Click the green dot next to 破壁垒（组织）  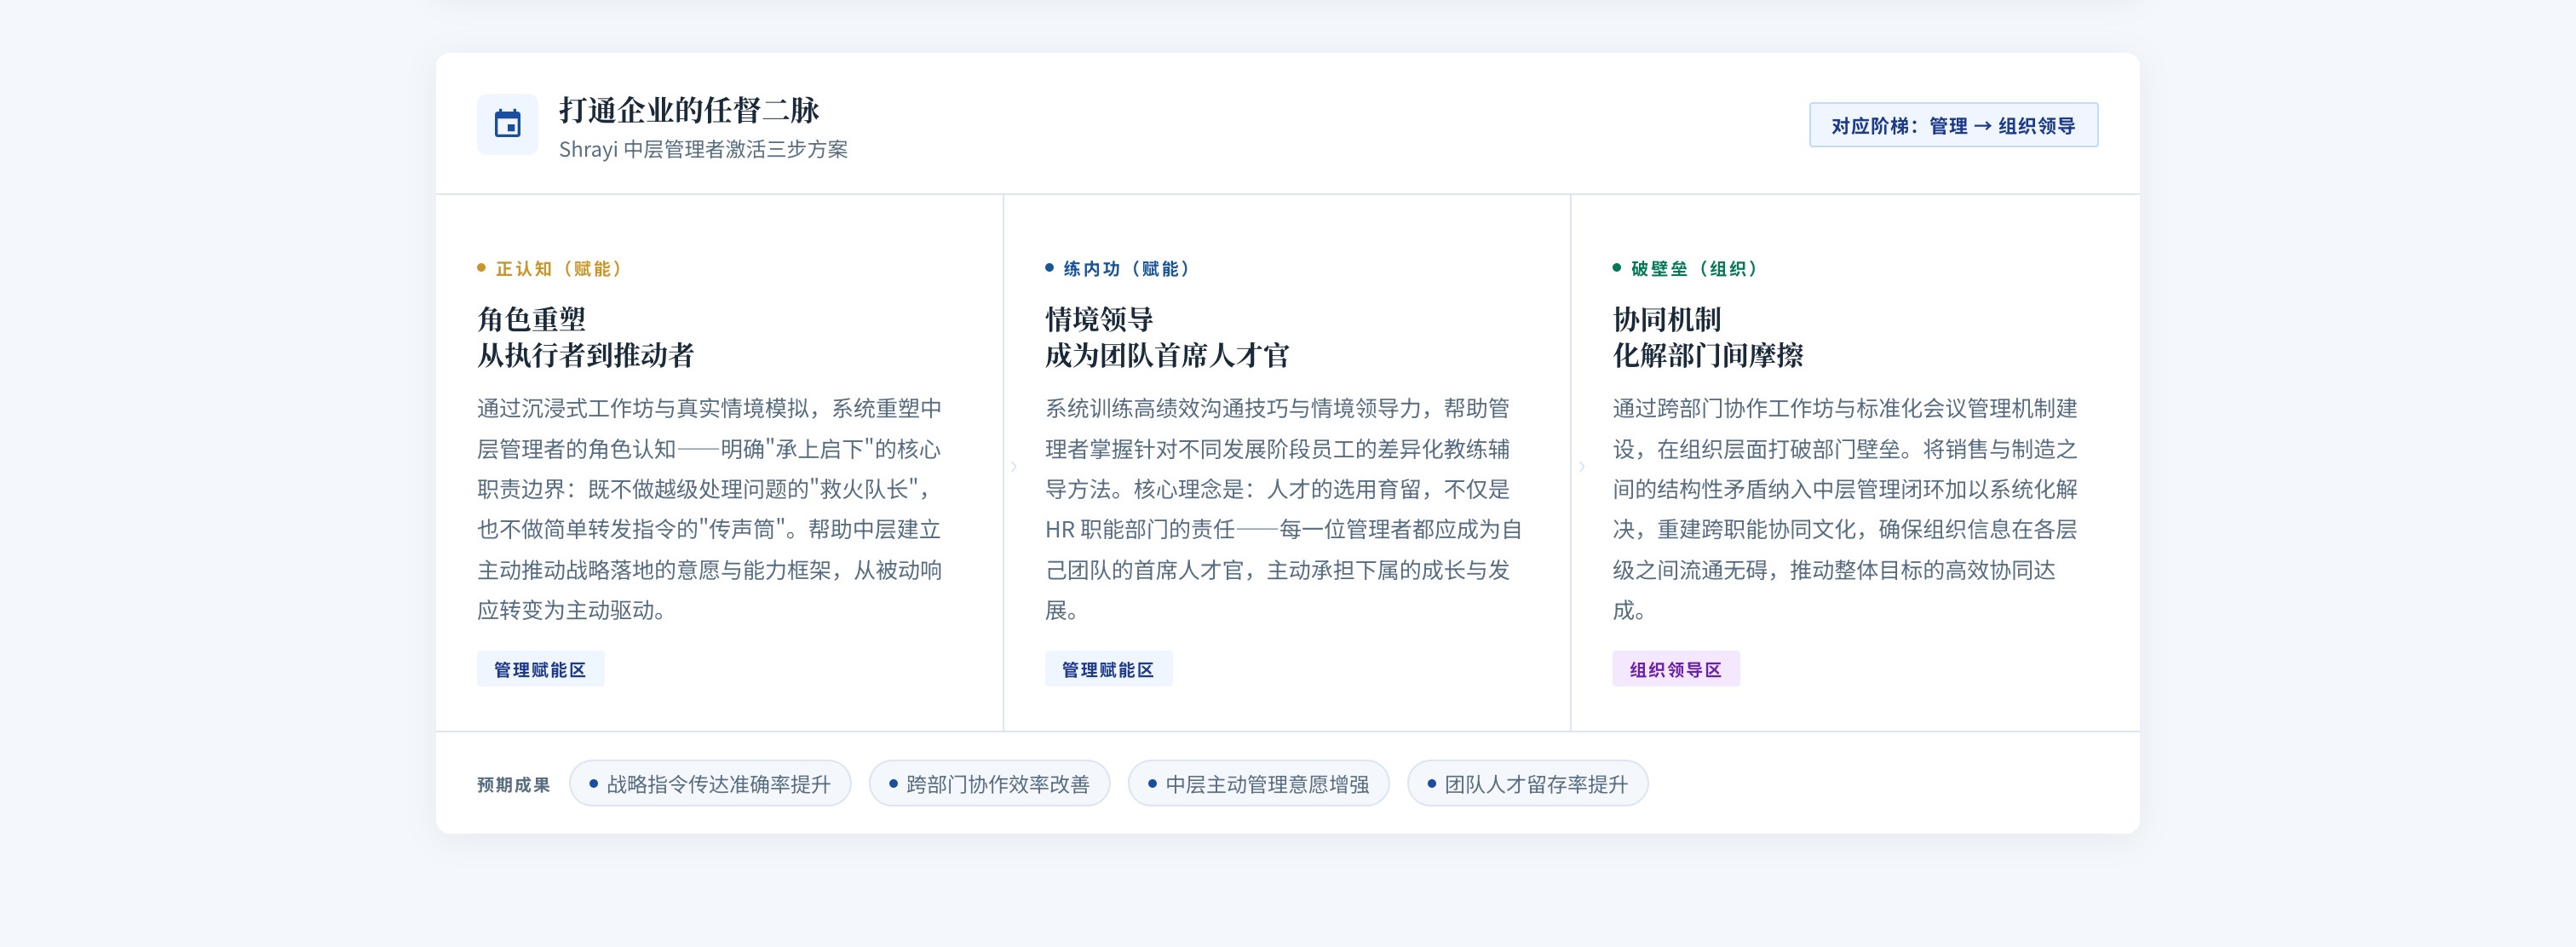1616,268
